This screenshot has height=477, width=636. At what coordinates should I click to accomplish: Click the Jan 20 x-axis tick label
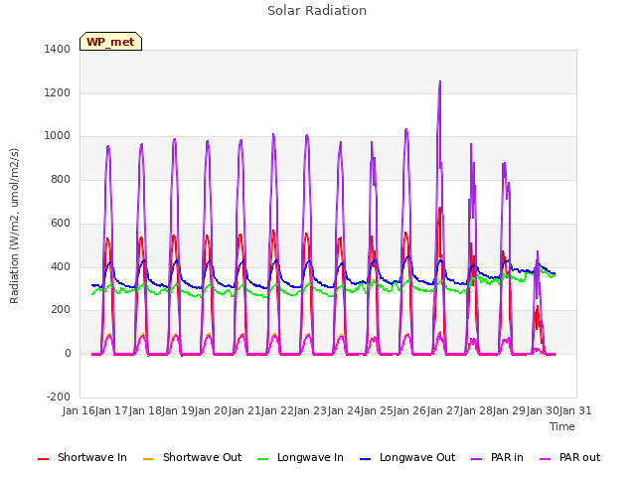[x=211, y=410]
